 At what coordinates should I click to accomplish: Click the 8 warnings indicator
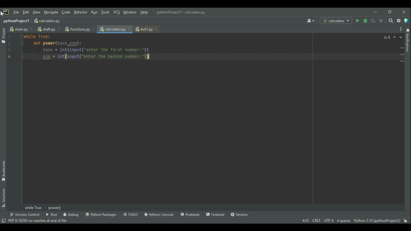tap(387, 37)
